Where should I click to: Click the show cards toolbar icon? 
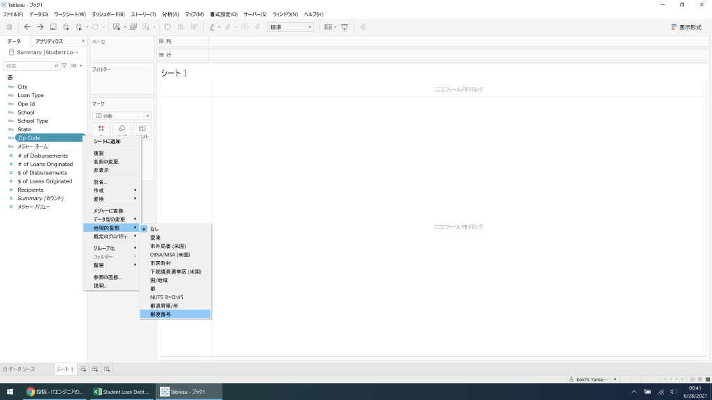coord(328,27)
